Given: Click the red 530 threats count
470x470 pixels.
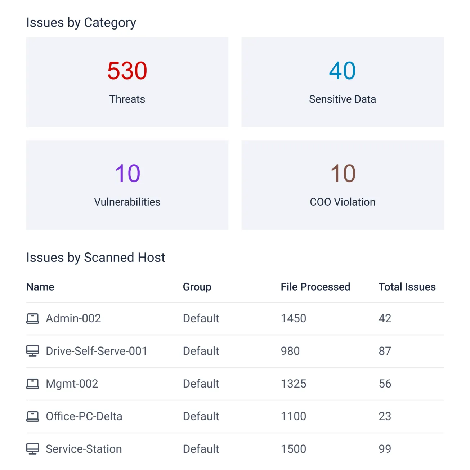Looking at the screenshot, I should pyautogui.click(x=127, y=71).
